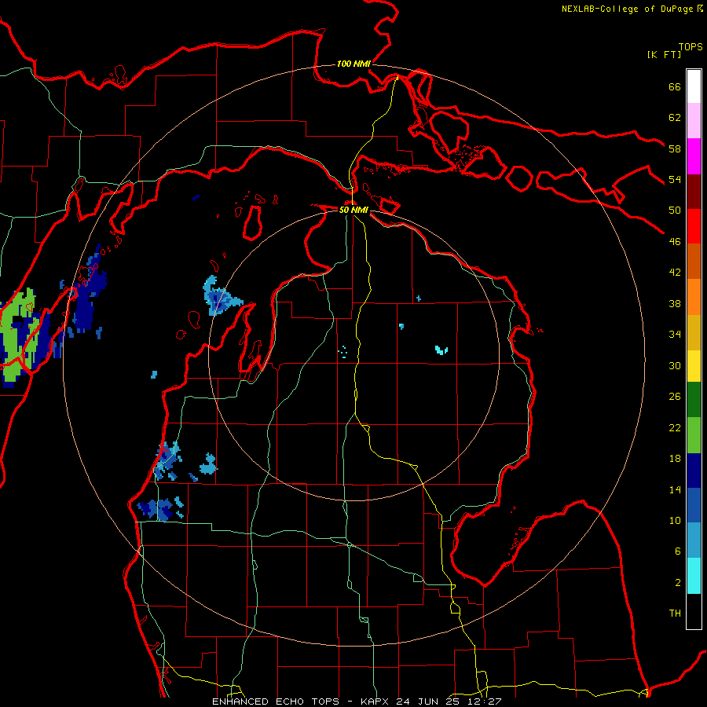707x707 pixels.
Task: Click the 50 legend value
Action: tap(675, 211)
